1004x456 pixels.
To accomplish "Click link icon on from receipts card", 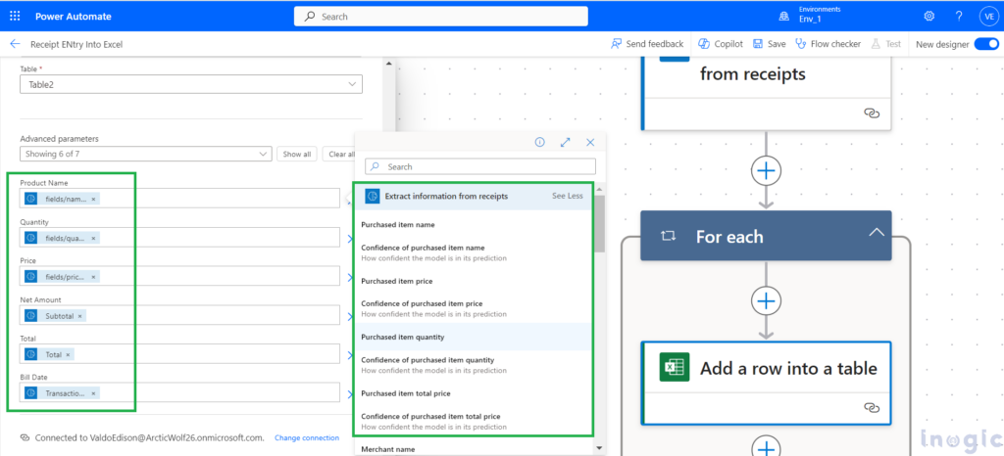I will point(872,114).
